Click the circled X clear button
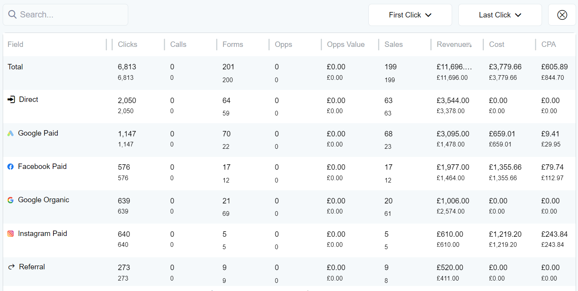The image size is (578, 291). coord(562,15)
